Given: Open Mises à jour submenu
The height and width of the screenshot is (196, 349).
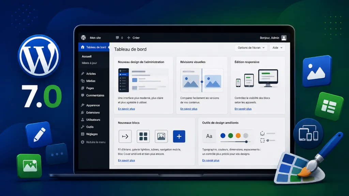Looking at the screenshot, I should 89,63.
